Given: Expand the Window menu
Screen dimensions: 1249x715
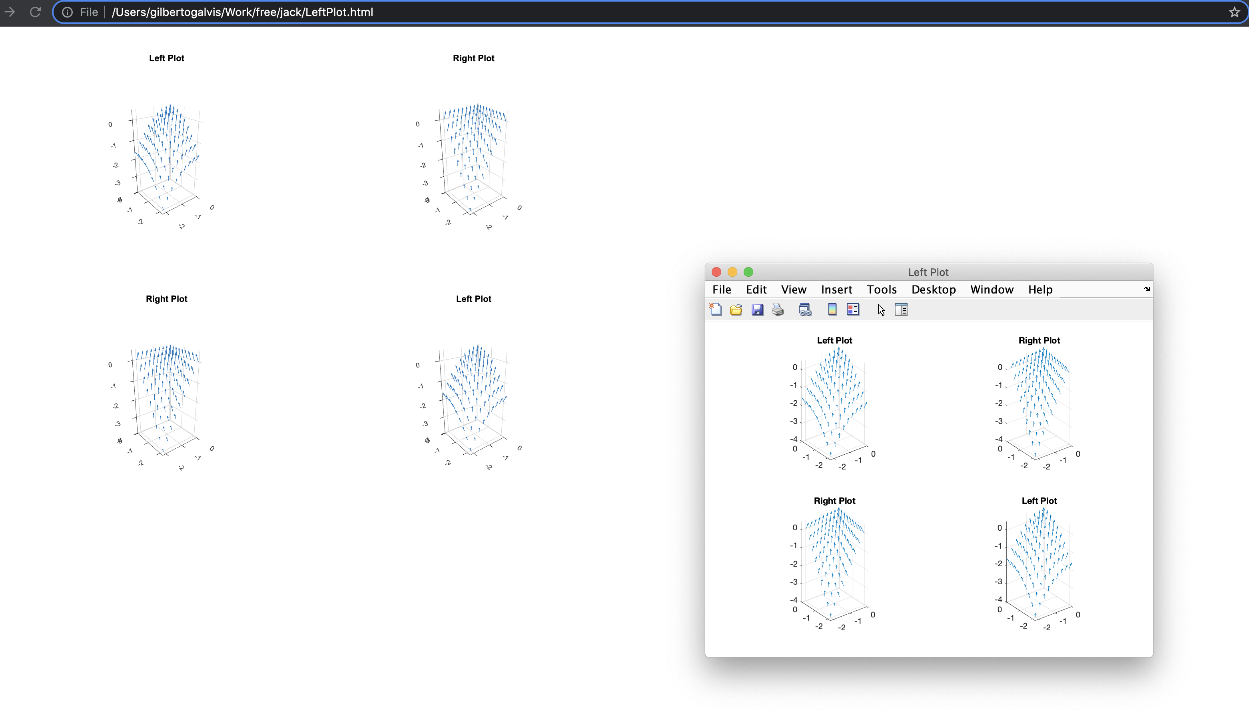Looking at the screenshot, I should 992,289.
